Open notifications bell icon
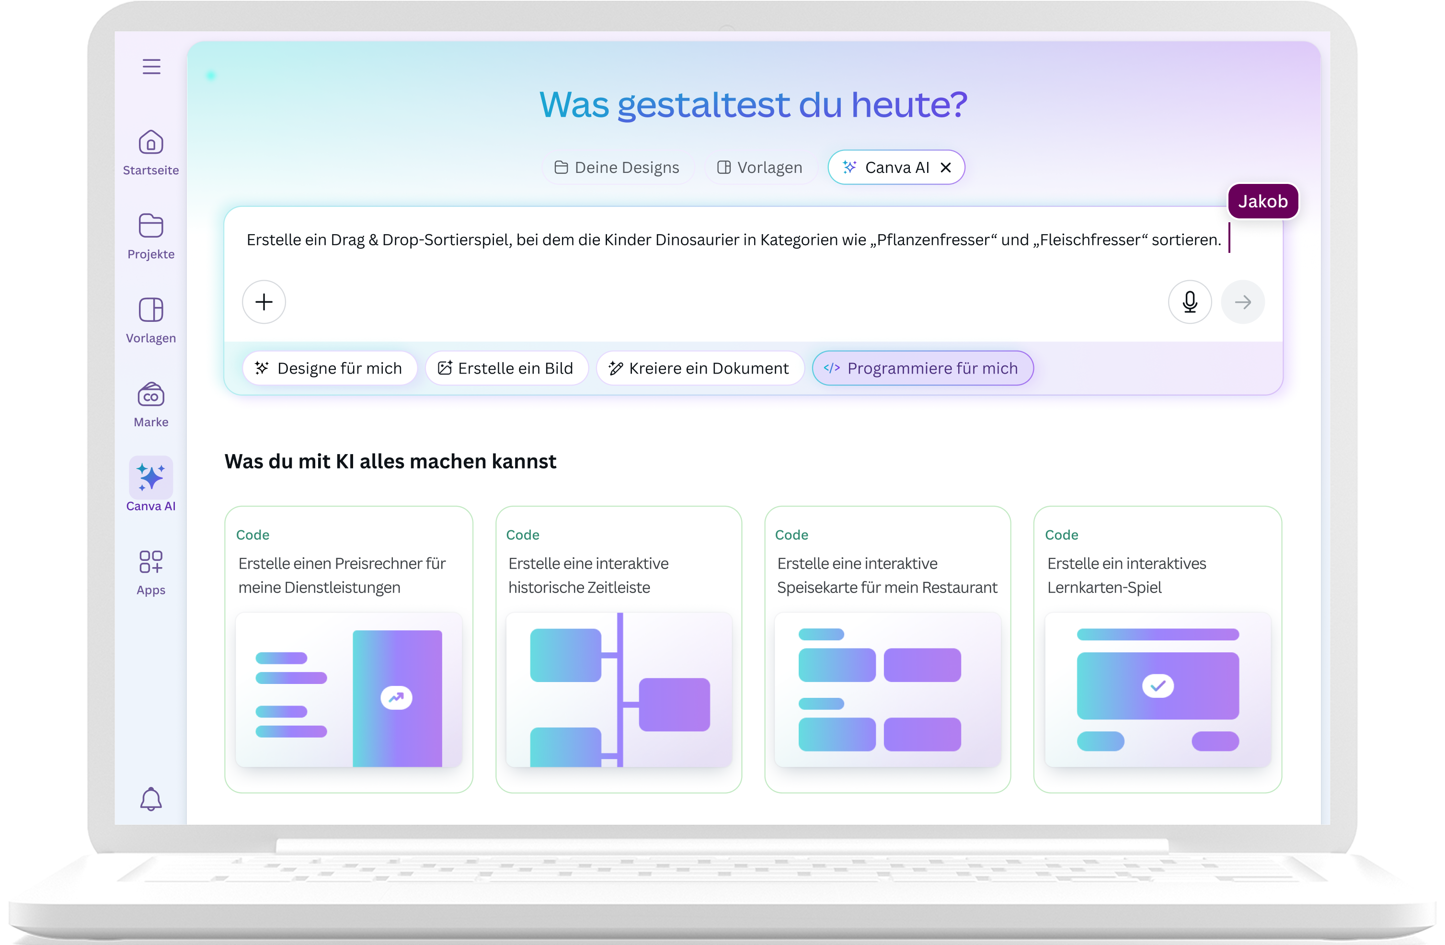 150,799
